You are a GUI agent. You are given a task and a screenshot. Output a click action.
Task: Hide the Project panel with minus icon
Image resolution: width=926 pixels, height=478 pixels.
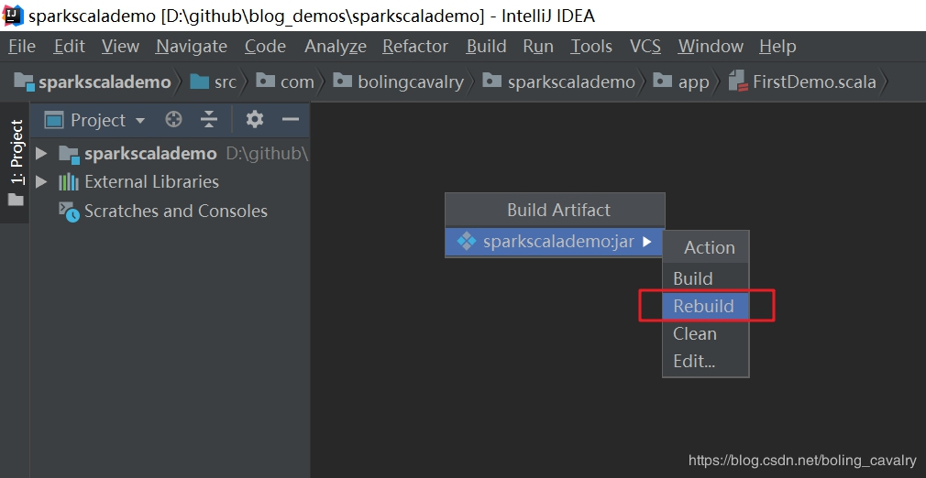click(x=290, y=119)
